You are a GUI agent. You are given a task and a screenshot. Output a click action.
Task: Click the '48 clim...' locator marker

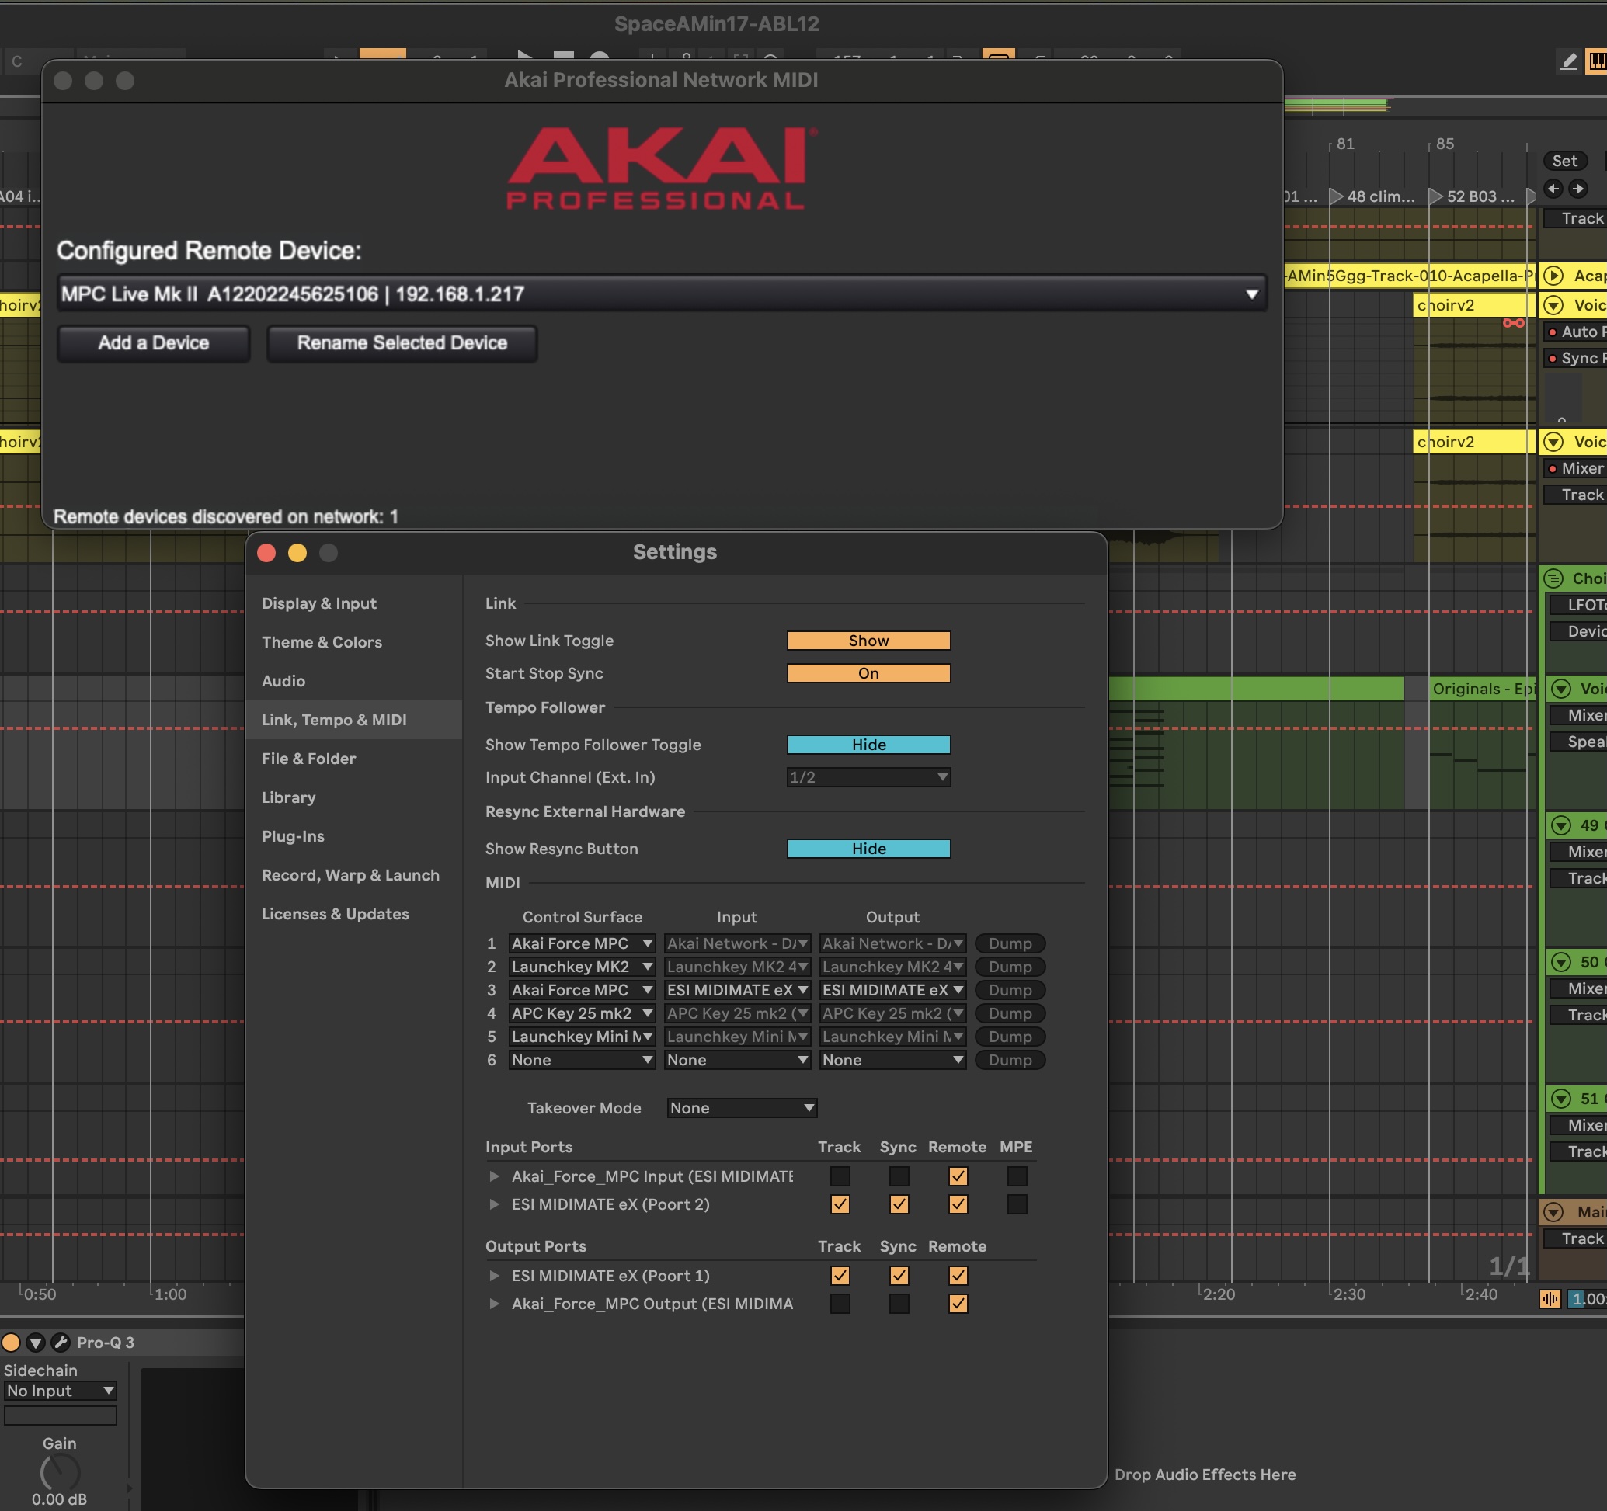point(1372,196)
